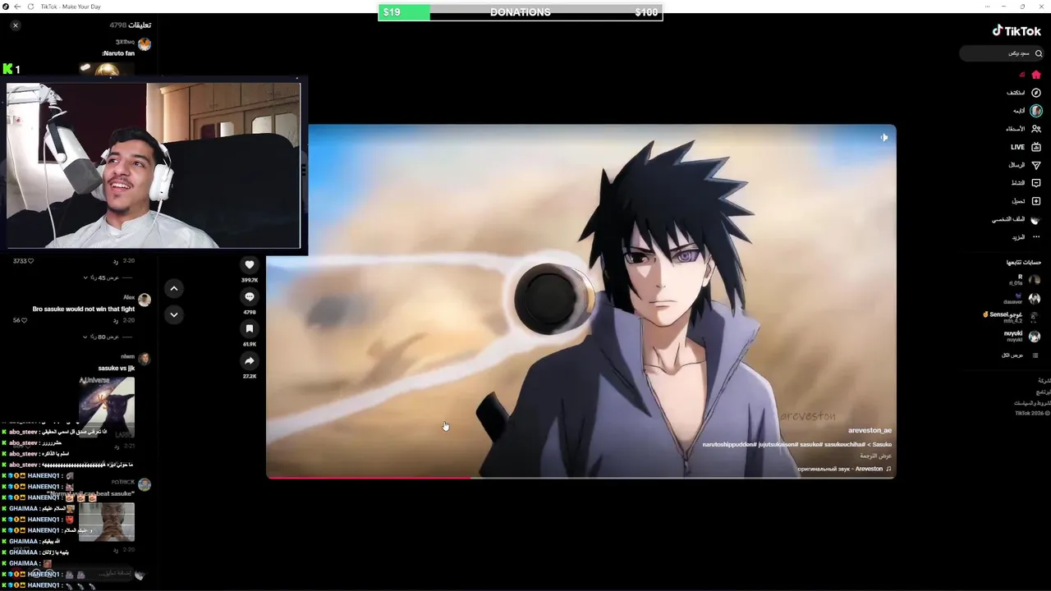Screen dimensions: 1051x591
Task: Open the Profile item in the sidebar
Action: point(1017,219)
